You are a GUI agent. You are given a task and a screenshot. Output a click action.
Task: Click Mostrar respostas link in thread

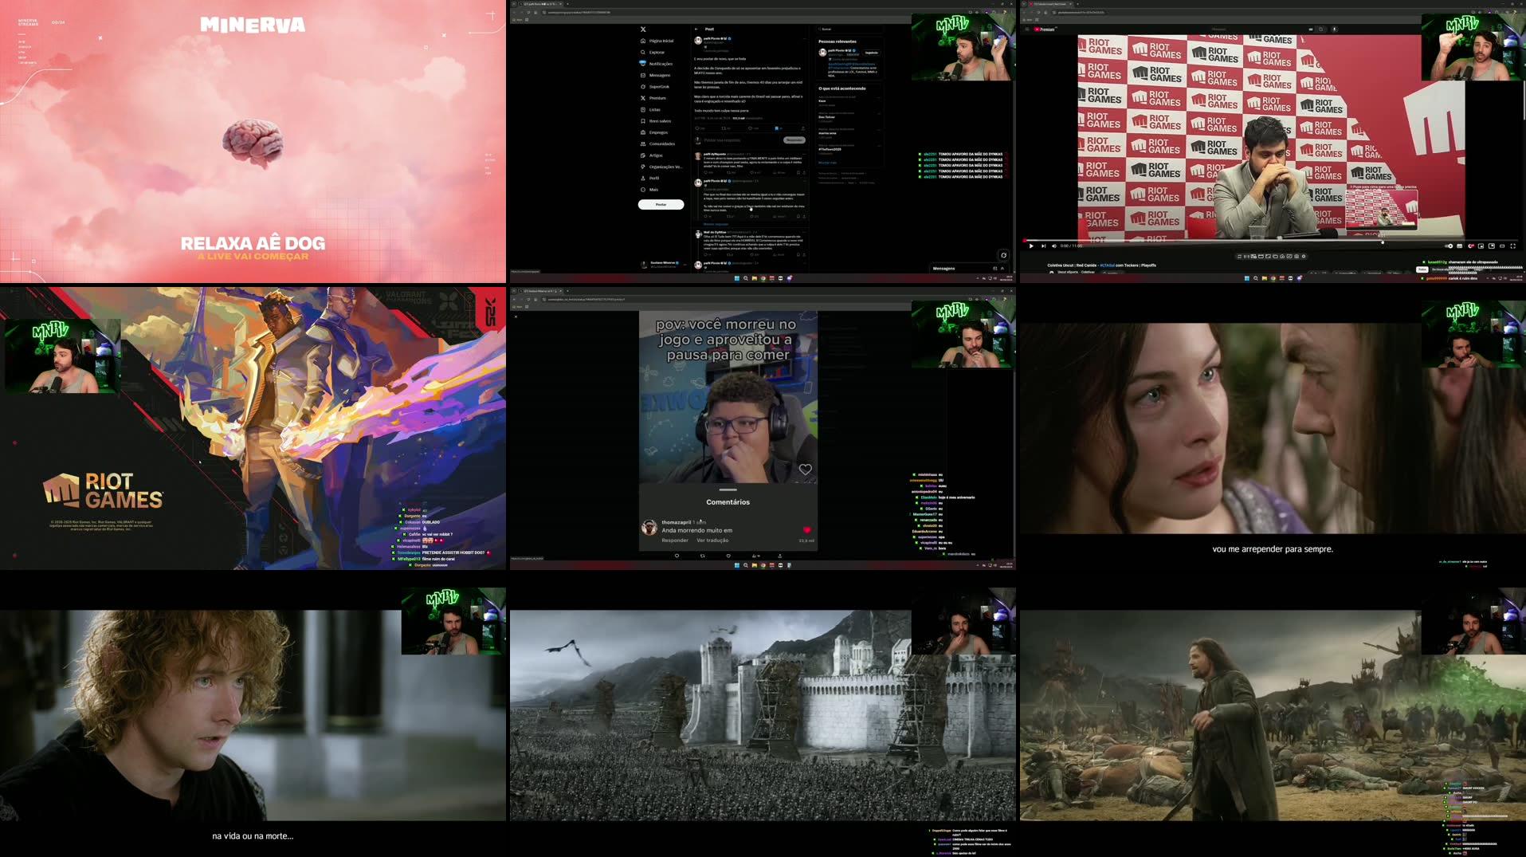click(x=716, y=224)
